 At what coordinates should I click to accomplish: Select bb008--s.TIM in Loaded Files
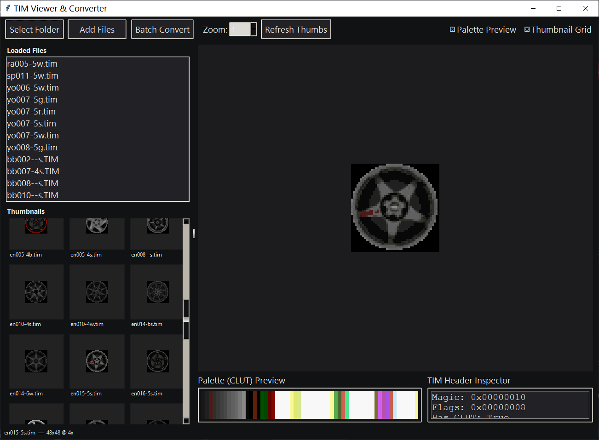98,183
